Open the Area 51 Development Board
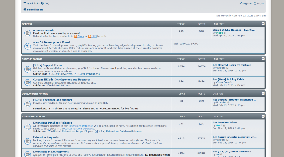 (51, 42)
